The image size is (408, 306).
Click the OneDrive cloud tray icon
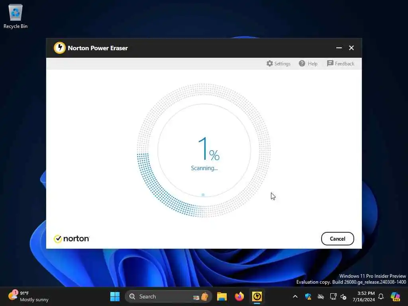click(321, 296)
